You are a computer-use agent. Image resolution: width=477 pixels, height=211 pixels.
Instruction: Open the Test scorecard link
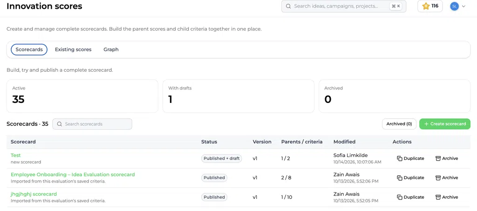[15, 156]
